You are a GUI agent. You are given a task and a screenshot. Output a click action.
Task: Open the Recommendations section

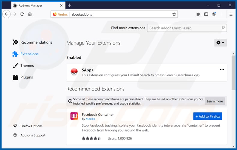tap(32, 42)
